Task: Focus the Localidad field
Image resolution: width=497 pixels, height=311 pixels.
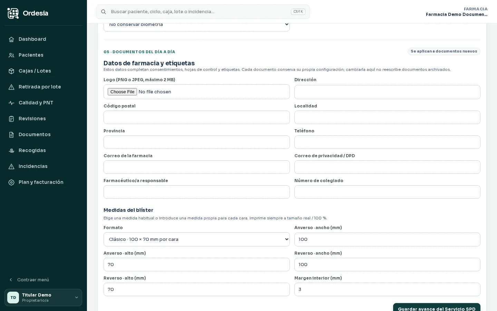Action: [387, 117]
